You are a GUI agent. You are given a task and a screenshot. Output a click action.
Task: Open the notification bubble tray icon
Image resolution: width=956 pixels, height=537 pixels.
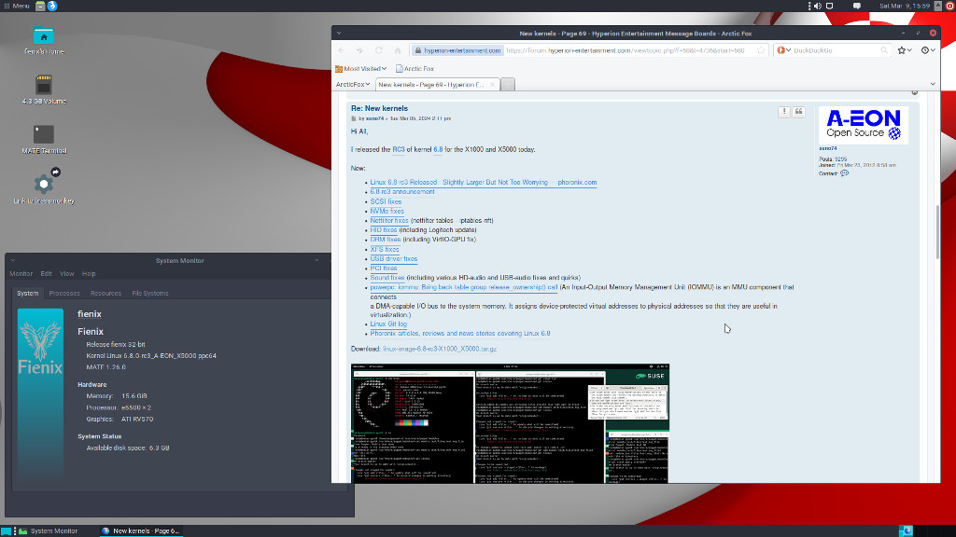coord(857,6)
